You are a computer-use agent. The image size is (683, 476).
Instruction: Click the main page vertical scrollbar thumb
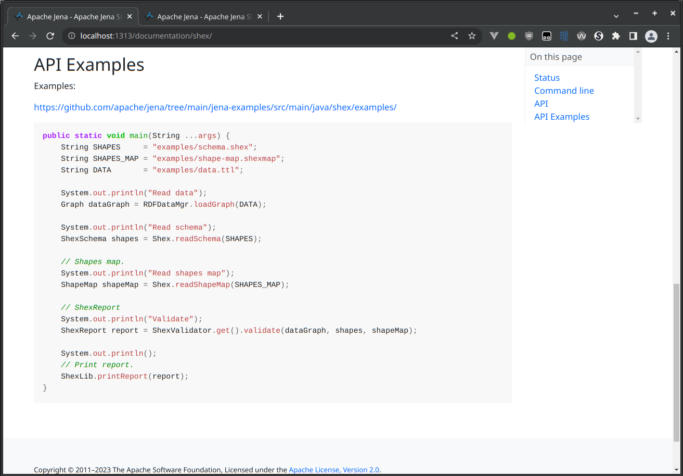[677, 362]
